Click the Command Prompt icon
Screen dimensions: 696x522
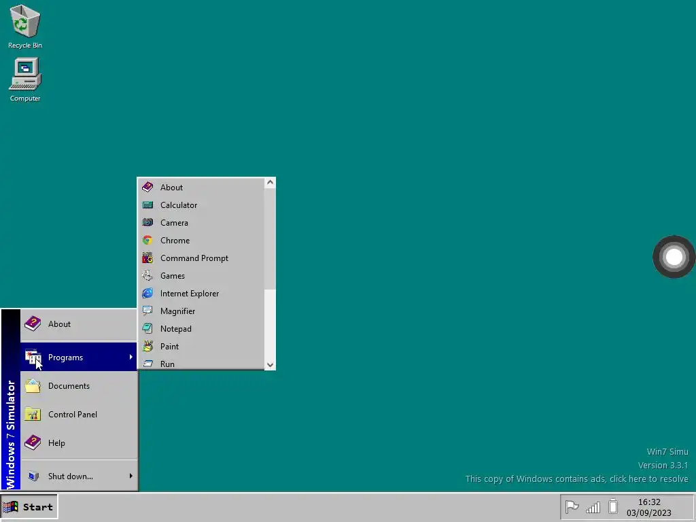click(147, 258)
